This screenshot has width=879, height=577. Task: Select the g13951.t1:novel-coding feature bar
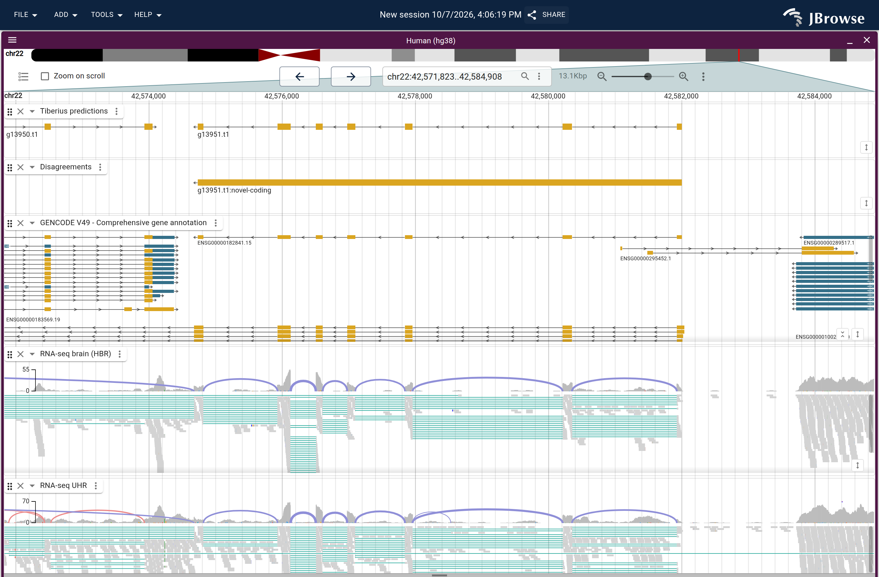click(439, 183)
